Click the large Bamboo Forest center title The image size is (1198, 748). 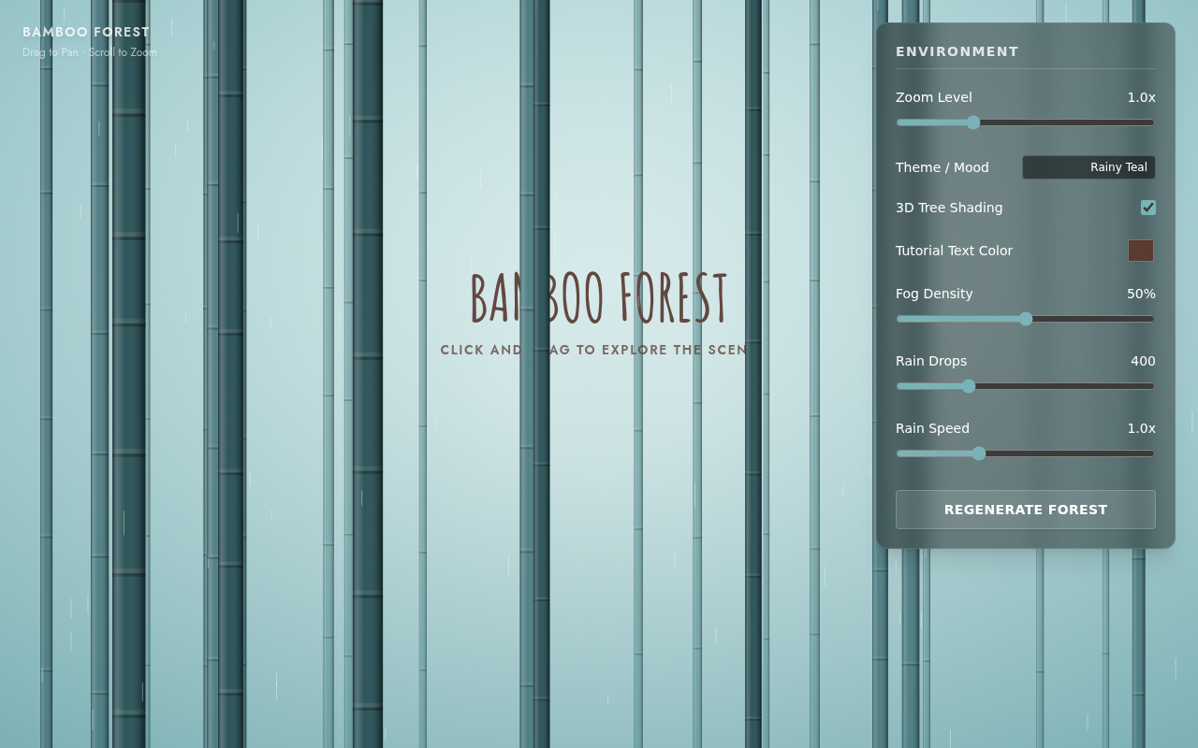pos(599,298)
